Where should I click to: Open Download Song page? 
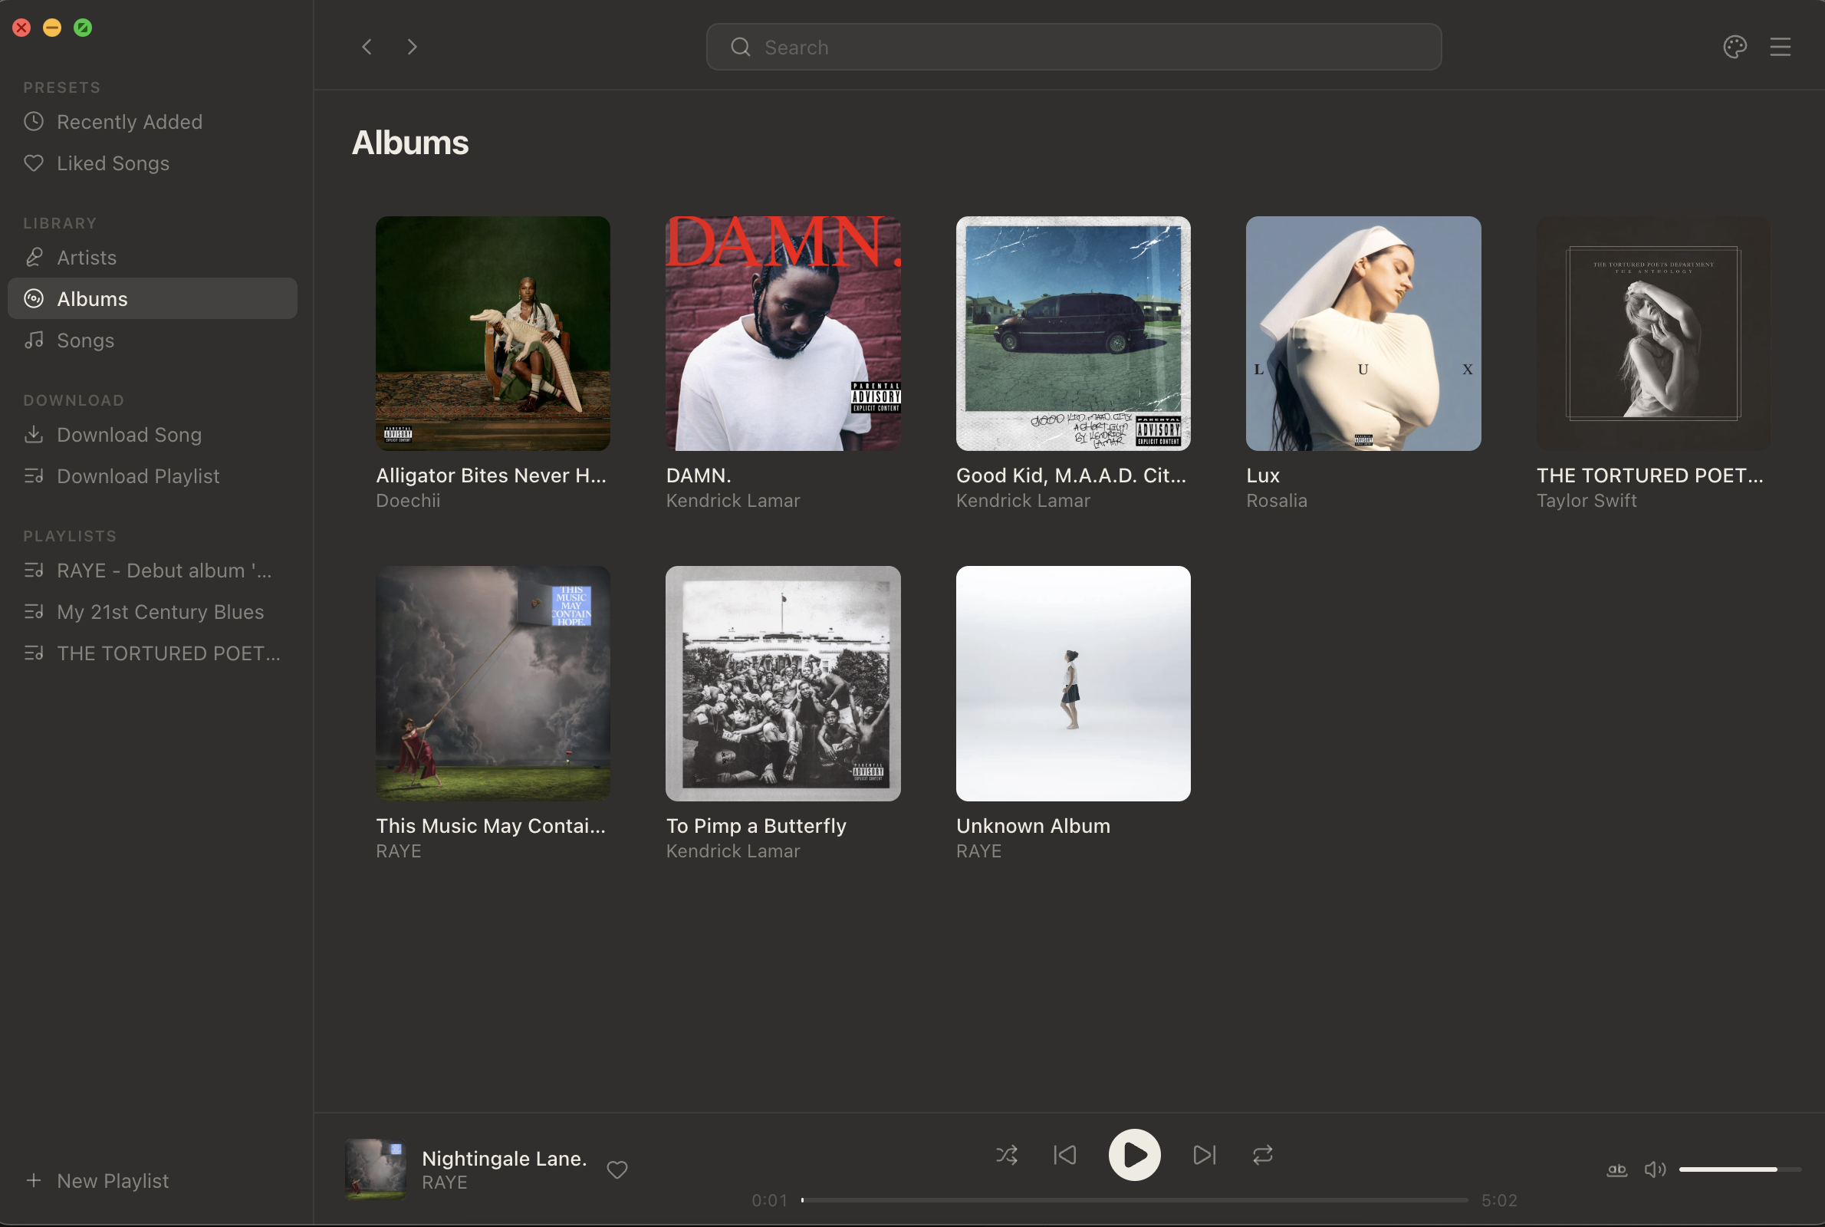152,433
